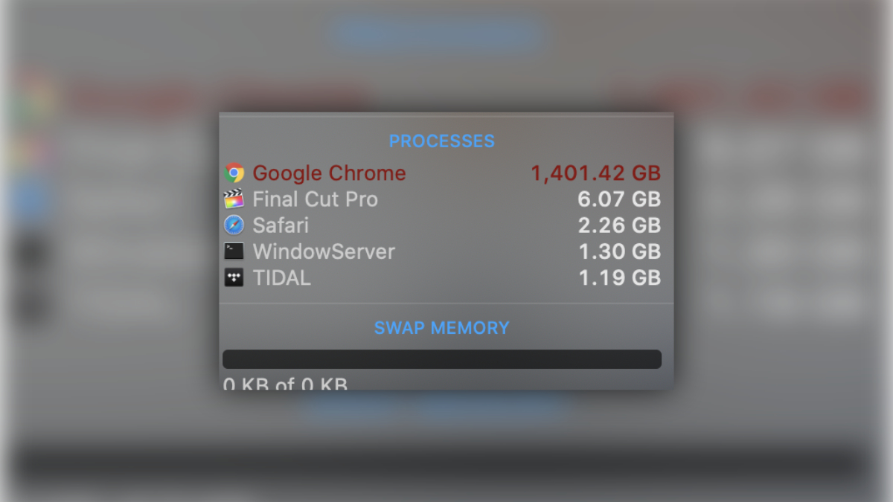The width and height of the screenshot is (893, 502).
Task: Click the Google Chrome icon in processes
Action: click(x=234, y=173)
